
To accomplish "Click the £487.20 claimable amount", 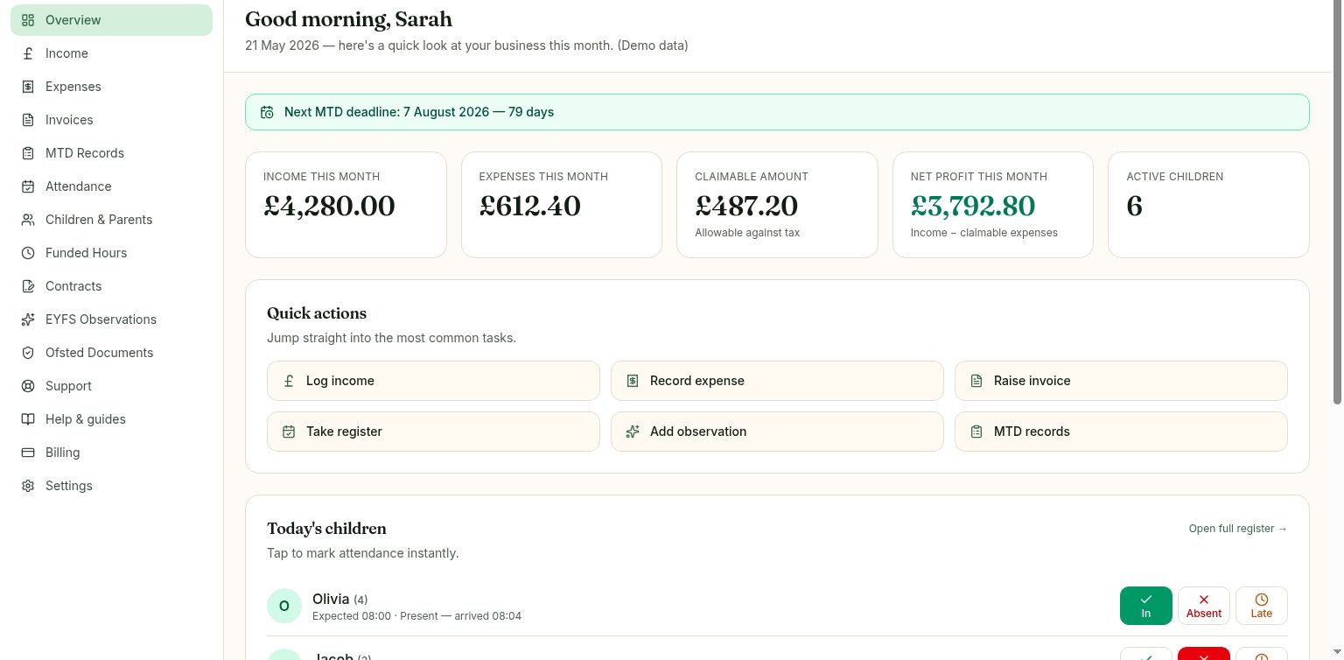I will click(x=746, y=206).
